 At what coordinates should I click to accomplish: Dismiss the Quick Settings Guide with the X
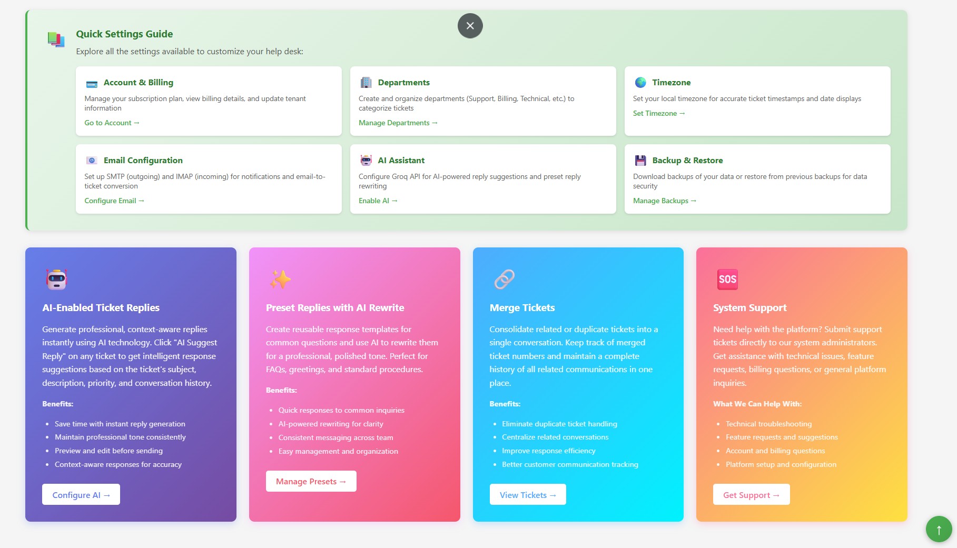(469, 25)
